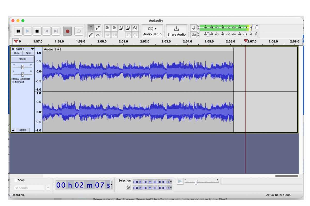Mute the Audio 1 track
This screenshot has width=310, height=206.
coord(17,53)
